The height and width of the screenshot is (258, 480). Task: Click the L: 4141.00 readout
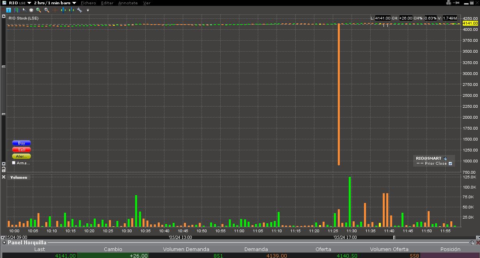[380, 18]
